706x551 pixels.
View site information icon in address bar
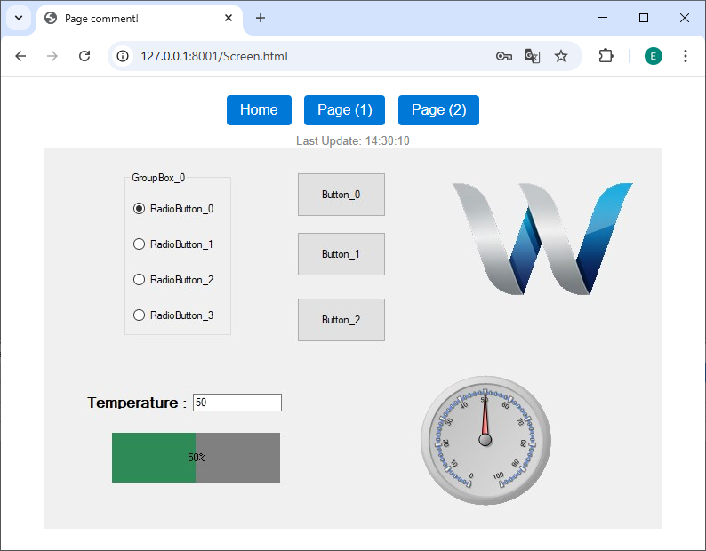(x=124, y=56)
